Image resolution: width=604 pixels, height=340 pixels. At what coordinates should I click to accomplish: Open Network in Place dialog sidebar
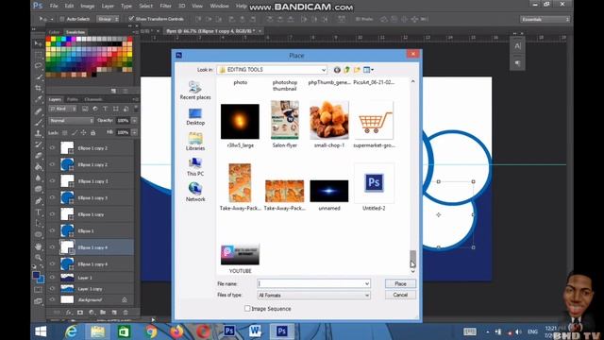(195, 193)
